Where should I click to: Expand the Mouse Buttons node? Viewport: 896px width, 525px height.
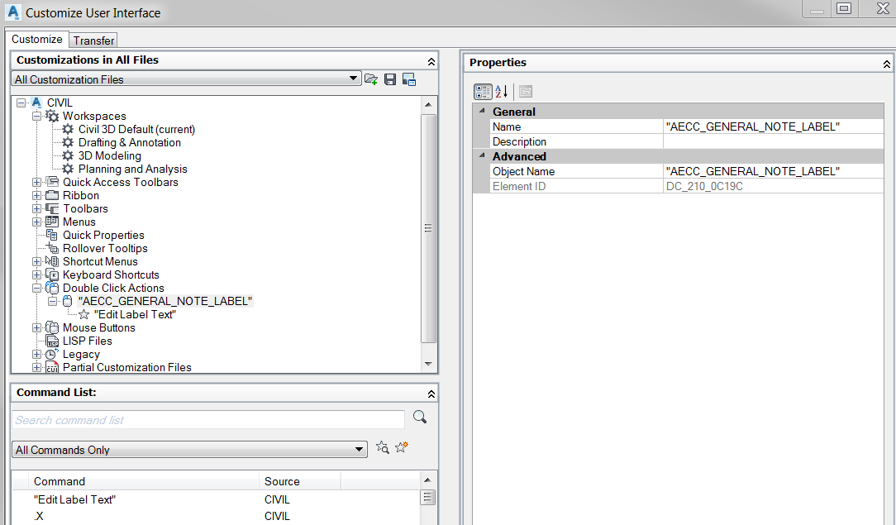pyautogui.click(x=36, y=328)
